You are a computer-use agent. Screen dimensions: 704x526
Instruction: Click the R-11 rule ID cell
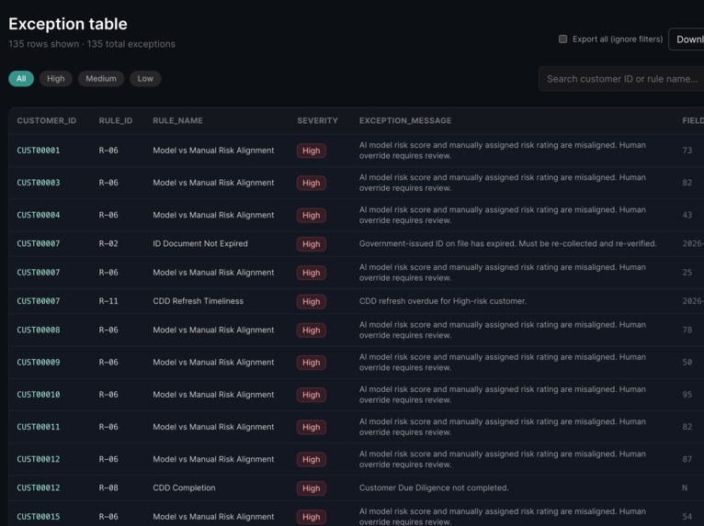click(108, 301)
